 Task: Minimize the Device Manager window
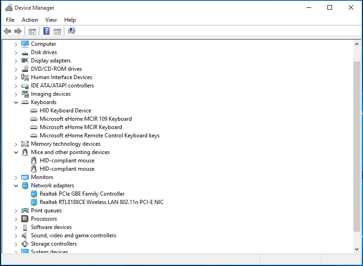(309, 7)
